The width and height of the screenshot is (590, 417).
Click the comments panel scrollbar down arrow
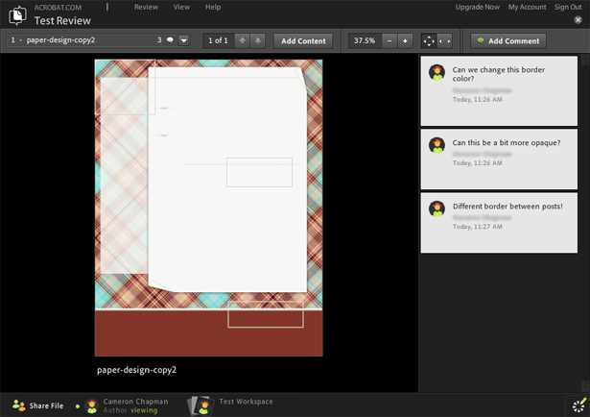tap(585, 386)
